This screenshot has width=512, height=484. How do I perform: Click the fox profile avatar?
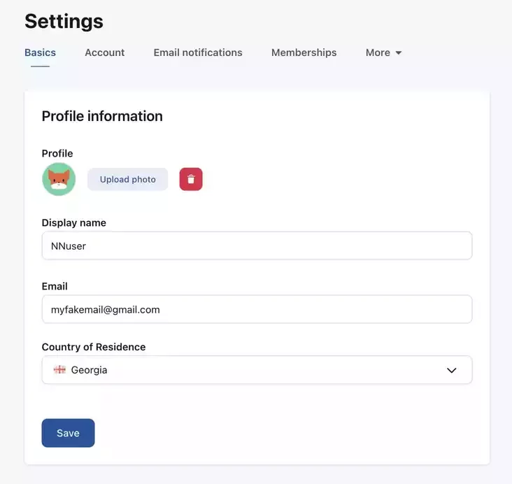59,179
